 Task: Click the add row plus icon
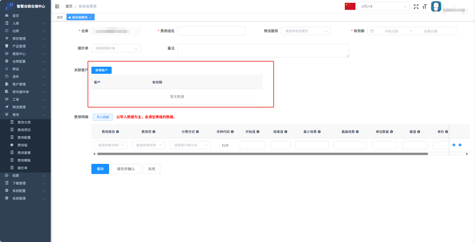click(454, 145)
